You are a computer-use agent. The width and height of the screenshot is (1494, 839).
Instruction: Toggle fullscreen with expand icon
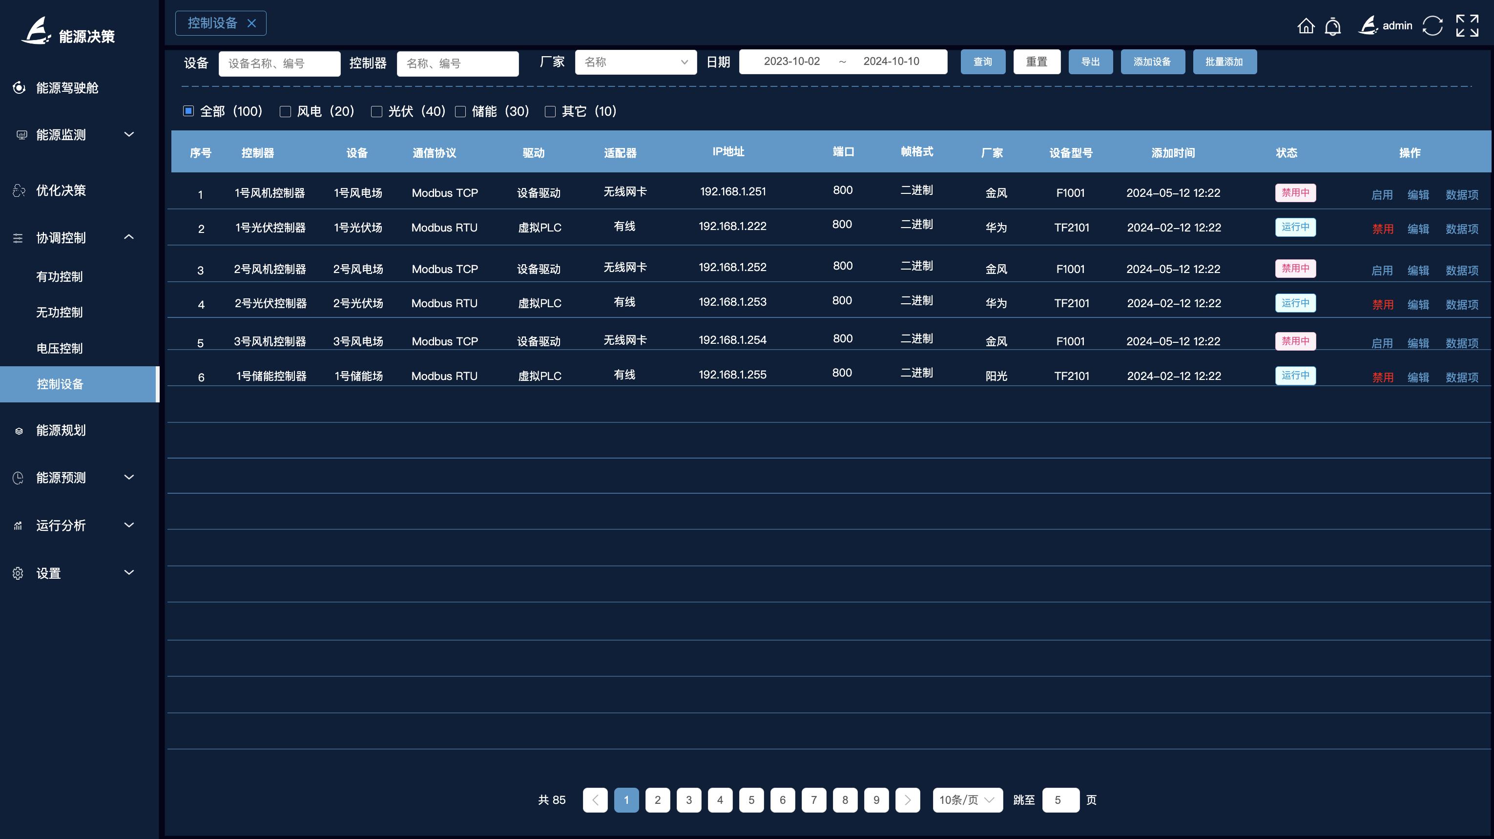click(1467, 26)
